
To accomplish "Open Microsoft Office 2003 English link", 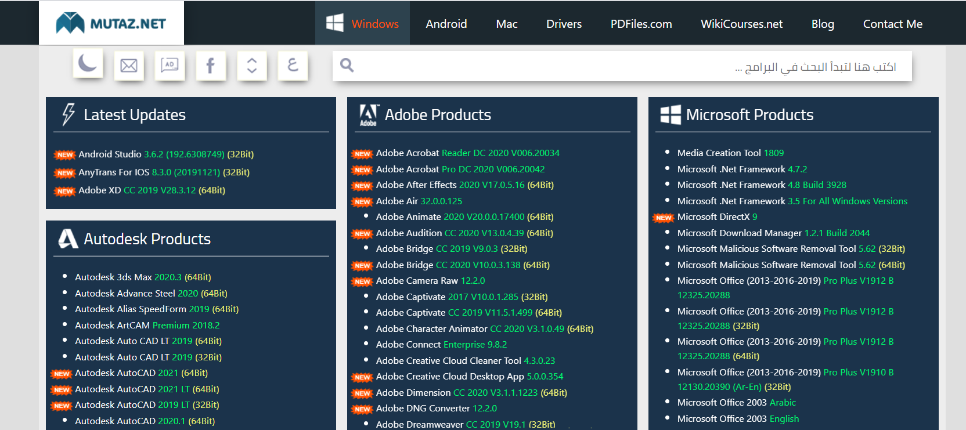I will (738, 419).
